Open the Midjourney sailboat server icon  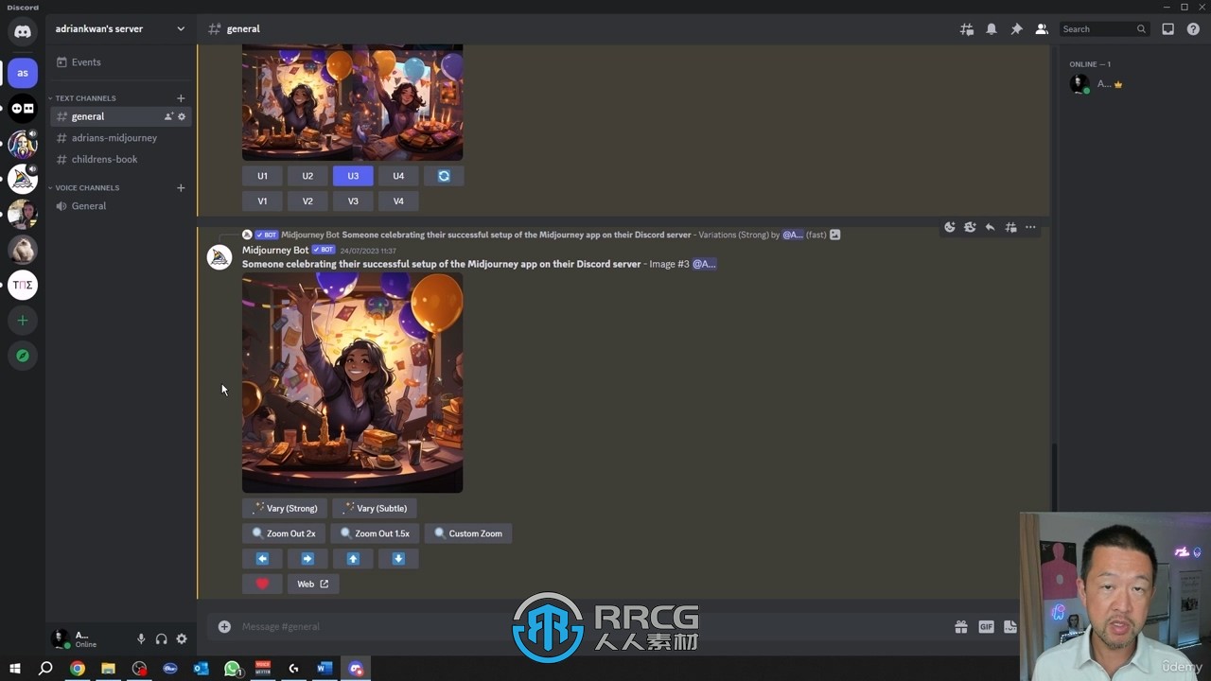coord(23,179)
